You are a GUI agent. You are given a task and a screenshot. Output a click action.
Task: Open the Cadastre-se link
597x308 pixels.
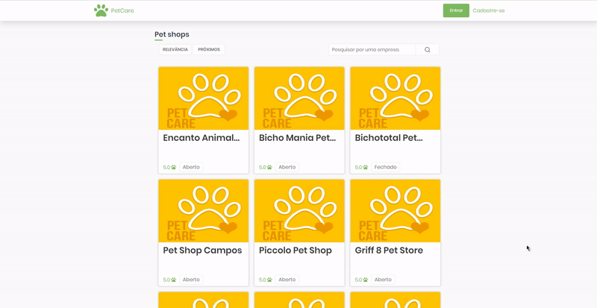pyautogui.click(x=489, y=10)
